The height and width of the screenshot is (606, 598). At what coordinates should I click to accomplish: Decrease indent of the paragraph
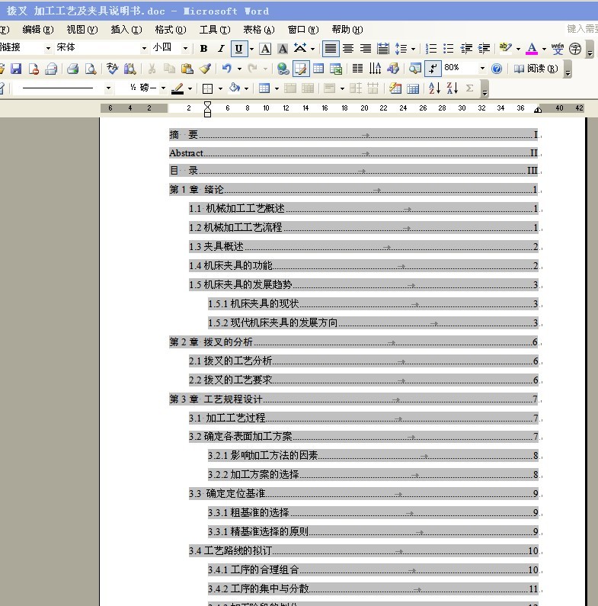(466, 49)
